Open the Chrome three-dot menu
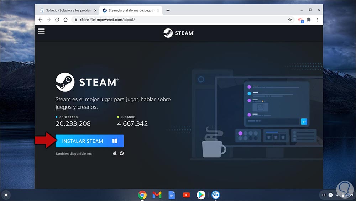This screenshot has height=201, width=356. pos(317,20)
